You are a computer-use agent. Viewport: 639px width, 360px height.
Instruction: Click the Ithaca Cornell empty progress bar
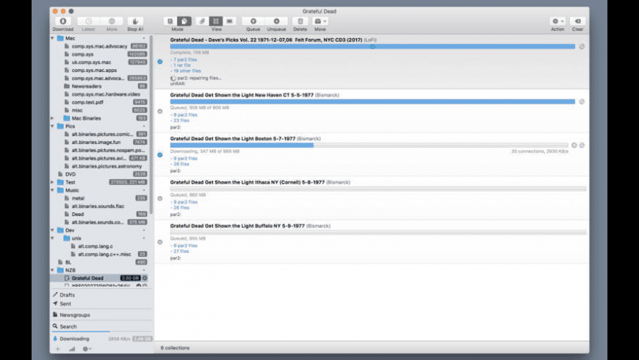click(378, 189)
